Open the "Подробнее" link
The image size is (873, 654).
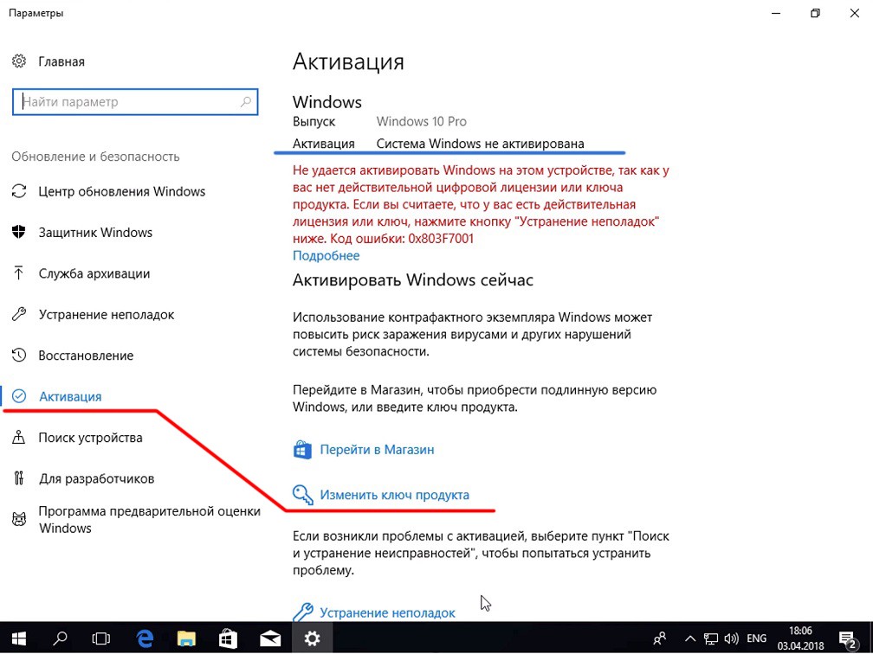click(x=327, y=256)
